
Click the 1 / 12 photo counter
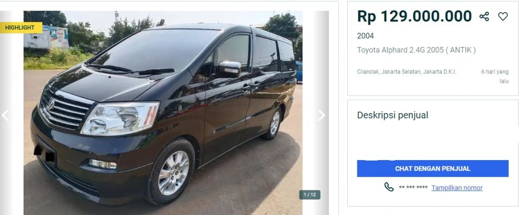click(310, 195)
